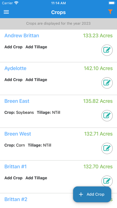
Task: Open the Andrew Brittan field name
Action: pos(22,36)
